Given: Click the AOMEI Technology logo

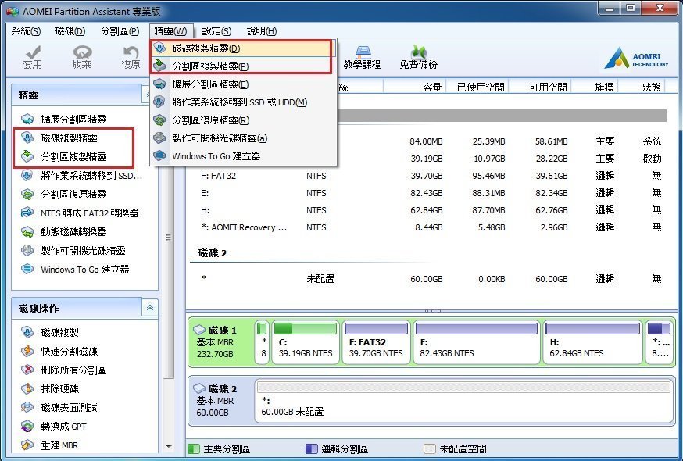Looking at the screenshot, I should click(637, 59).
